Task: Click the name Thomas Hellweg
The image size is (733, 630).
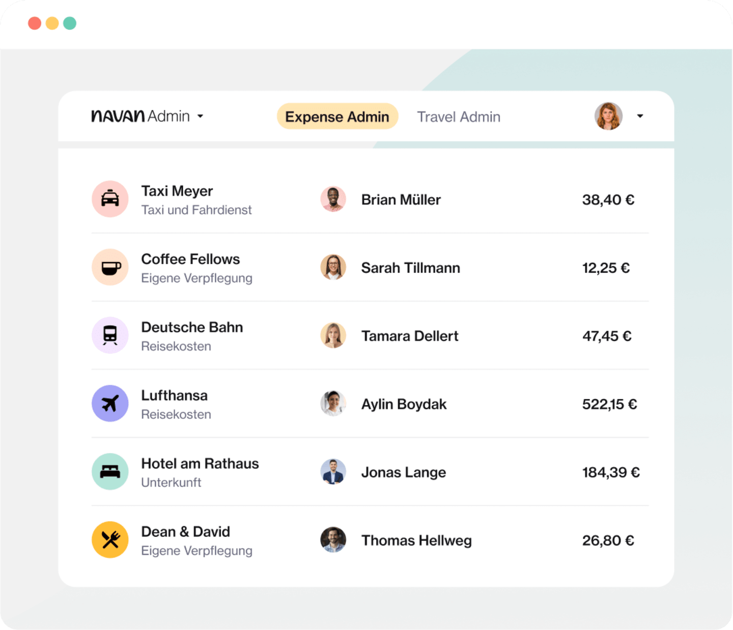Action: pos(416,540)
